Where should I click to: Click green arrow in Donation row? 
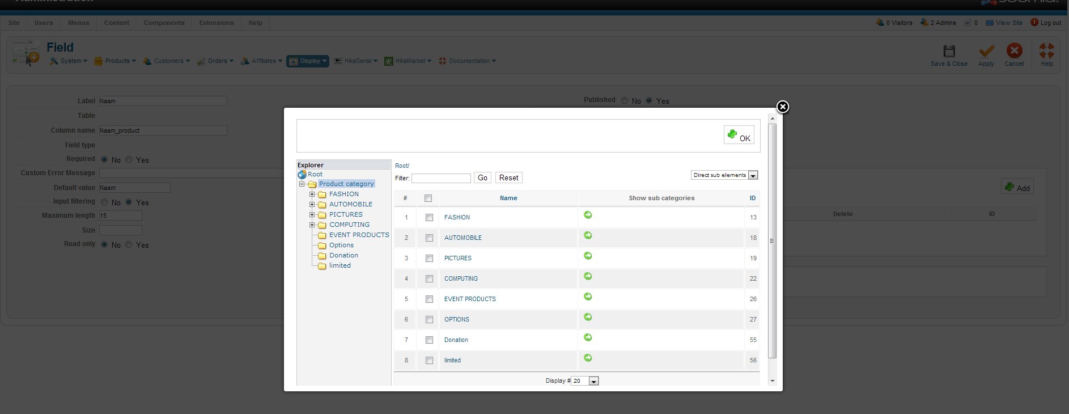click(588, 337)
